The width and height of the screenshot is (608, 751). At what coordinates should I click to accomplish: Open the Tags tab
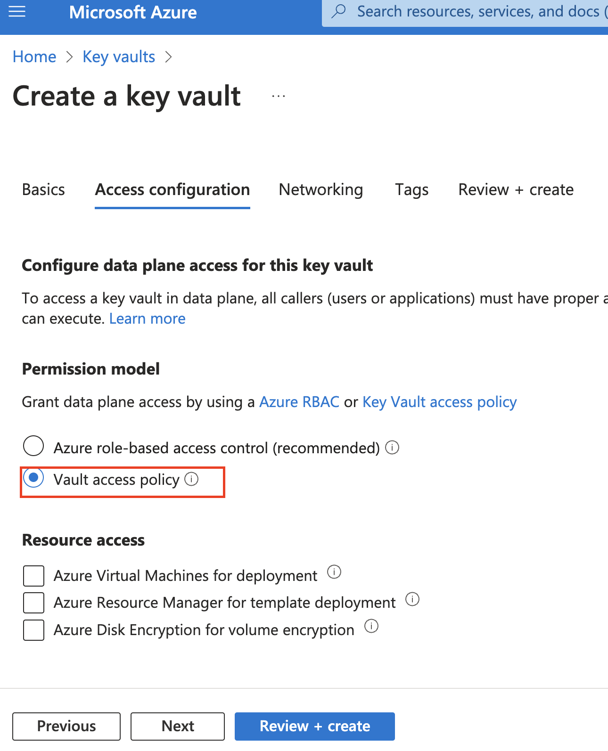pyautogui.click(x=411, y=189)
